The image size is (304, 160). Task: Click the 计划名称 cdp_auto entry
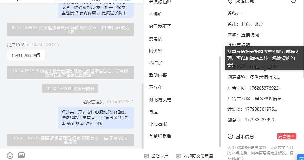(254, 67)
